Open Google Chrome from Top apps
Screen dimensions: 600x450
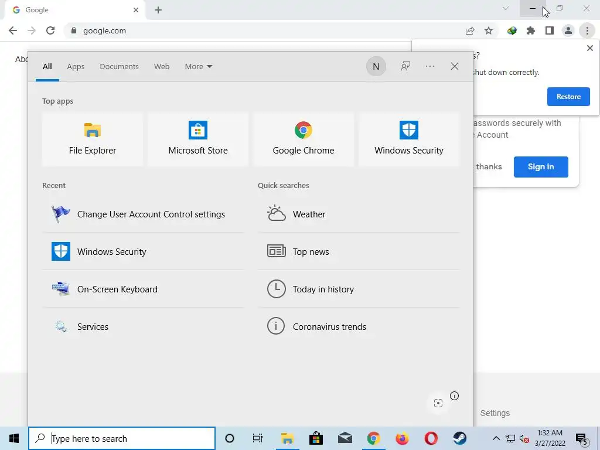click(304, 139)
